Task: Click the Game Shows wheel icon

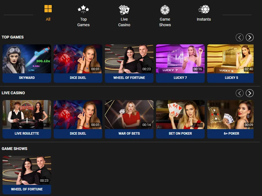Action: 165,10
